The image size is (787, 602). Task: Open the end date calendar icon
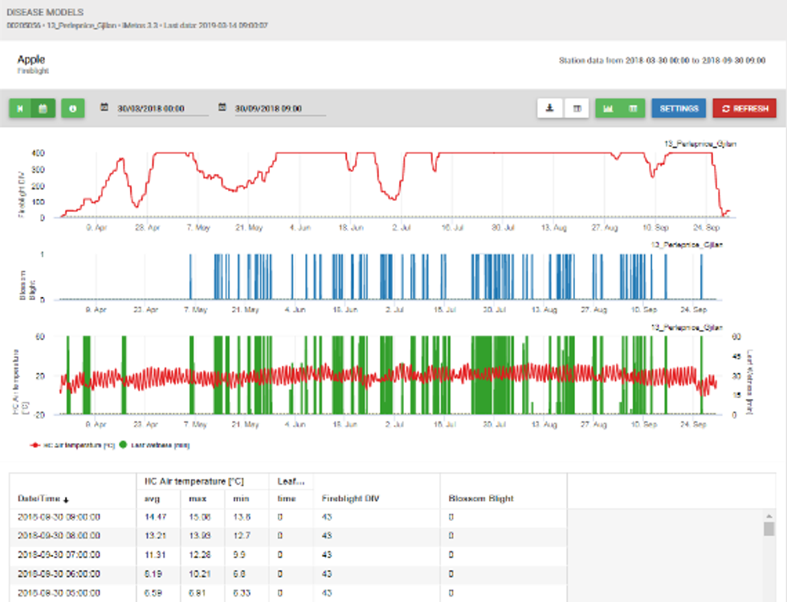coord(222,108)
